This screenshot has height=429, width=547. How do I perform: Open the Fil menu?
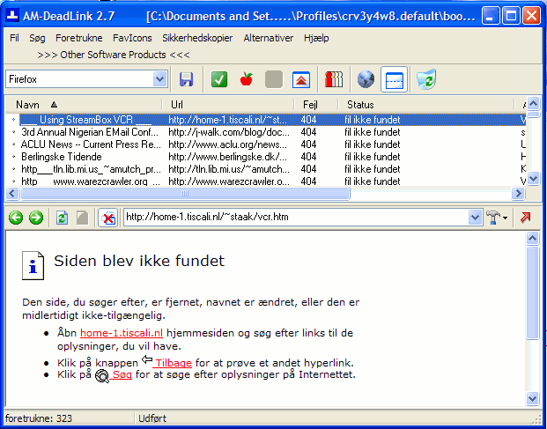click(x=14, y=38)
